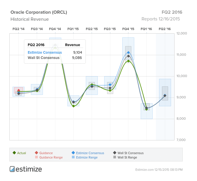Click the FQ3 '15 blue Estimize consensus point
Image resolution: width=197 pixels, height=181 pixels.
tap(110, 85)
